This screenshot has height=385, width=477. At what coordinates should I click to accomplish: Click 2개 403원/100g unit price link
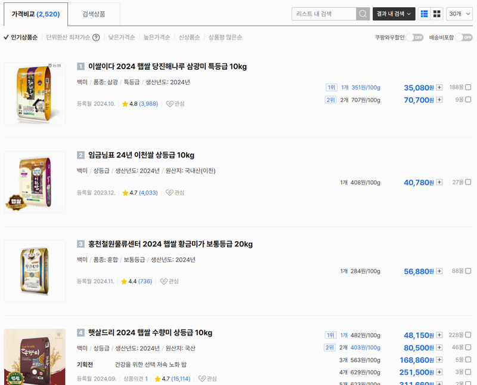[360, 347]
